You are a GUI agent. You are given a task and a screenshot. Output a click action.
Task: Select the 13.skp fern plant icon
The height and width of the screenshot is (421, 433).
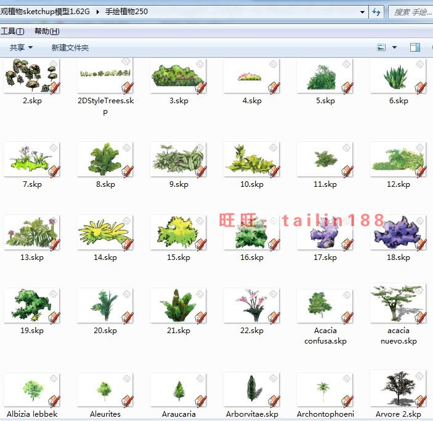(x=32, y=232)
